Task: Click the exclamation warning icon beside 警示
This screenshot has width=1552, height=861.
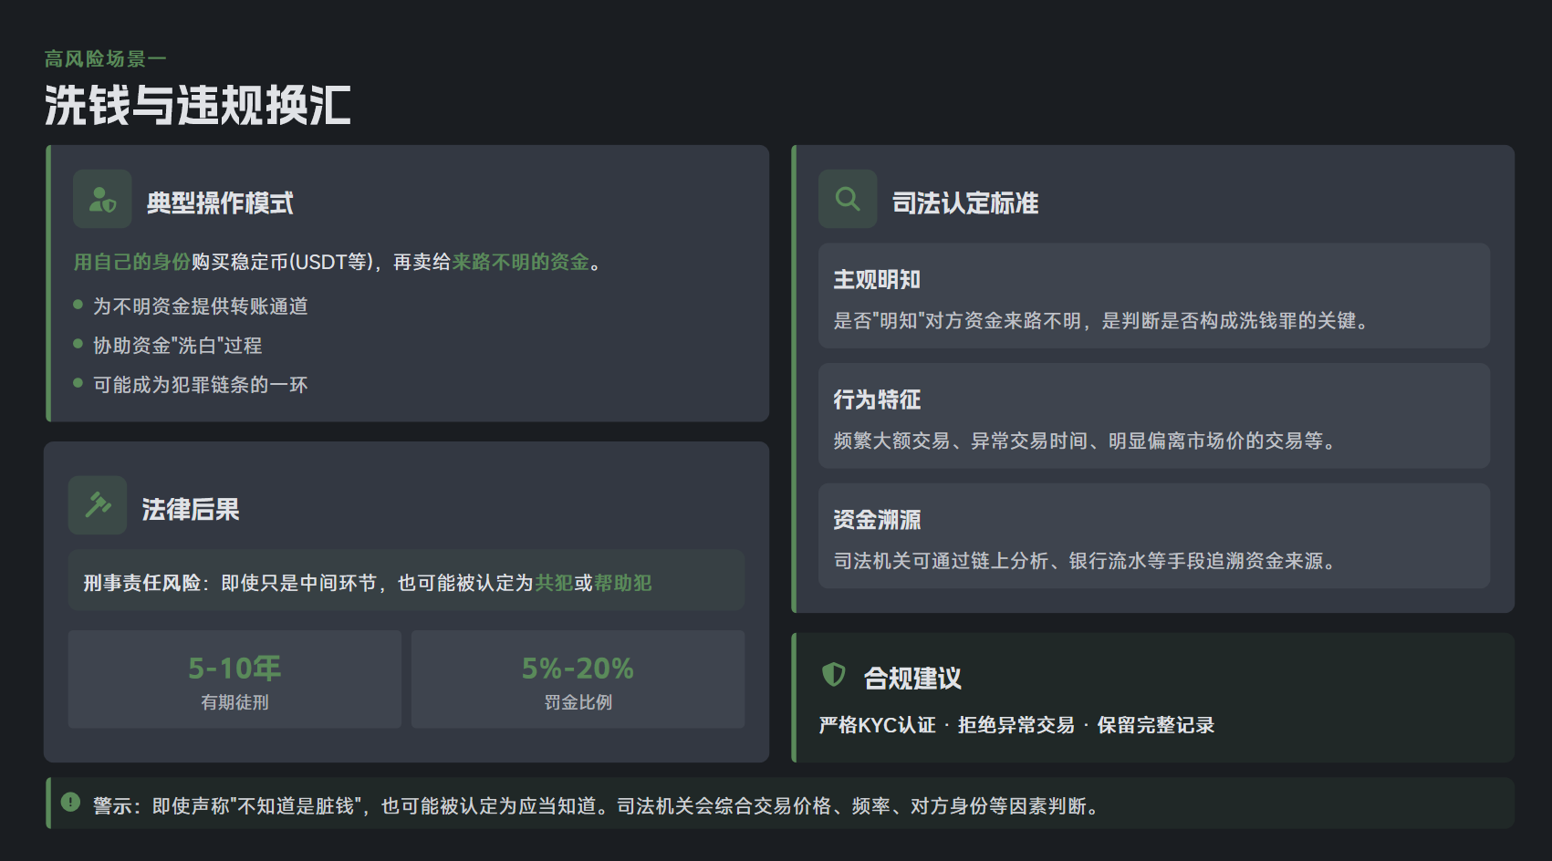Action: [70, 803]
